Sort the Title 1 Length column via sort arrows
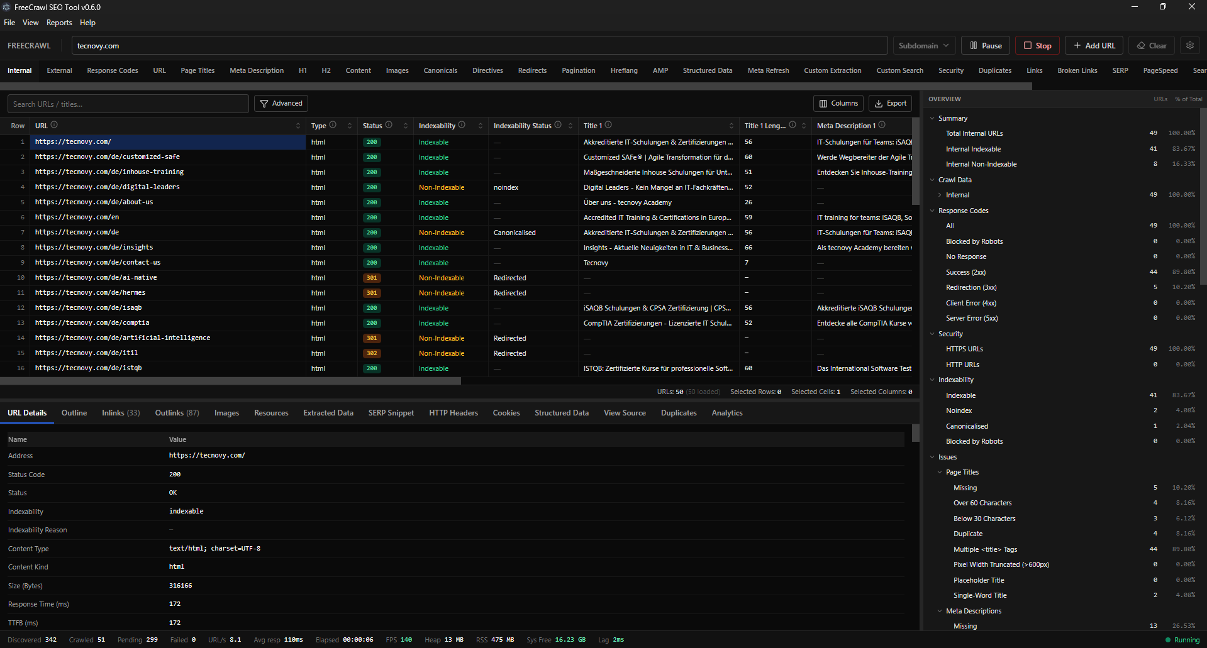1207x648 pixels. click(x=804, y=126)
